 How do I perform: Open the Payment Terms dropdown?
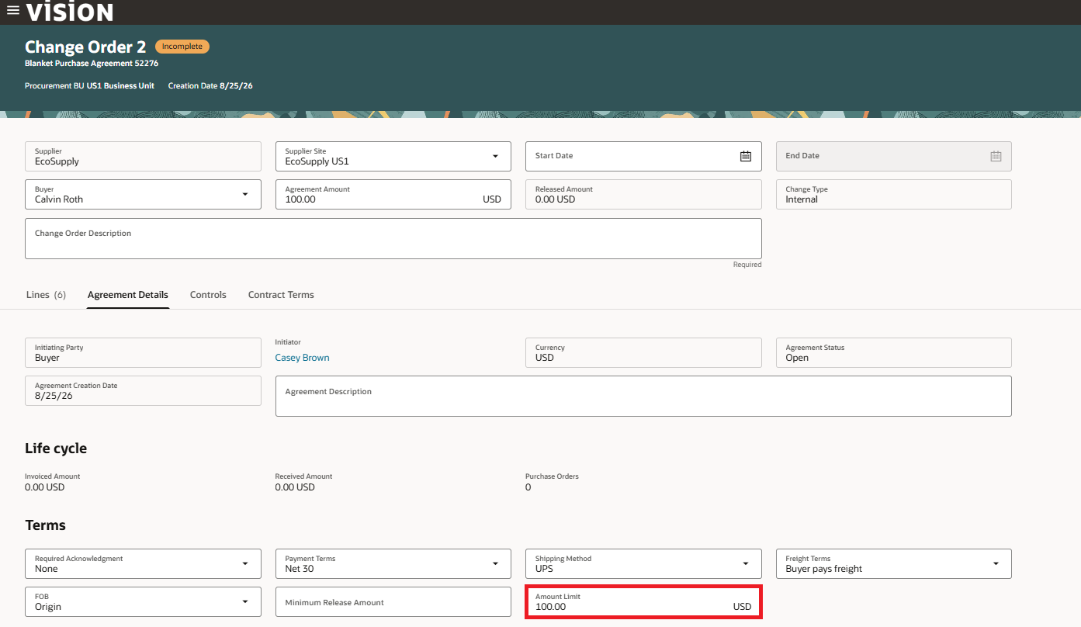point(496,563)
